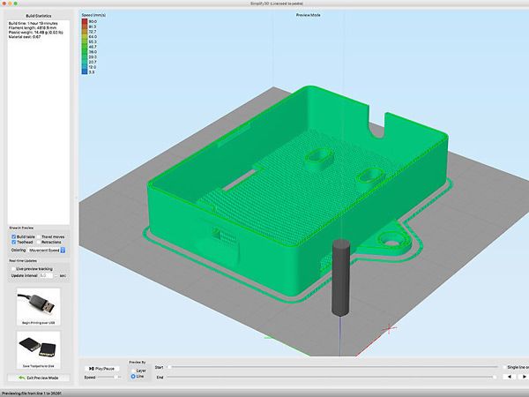Screen dimensions: 529x397
Task: Uncheck the Toolhead checkbox
Action: tap(13, 243)
